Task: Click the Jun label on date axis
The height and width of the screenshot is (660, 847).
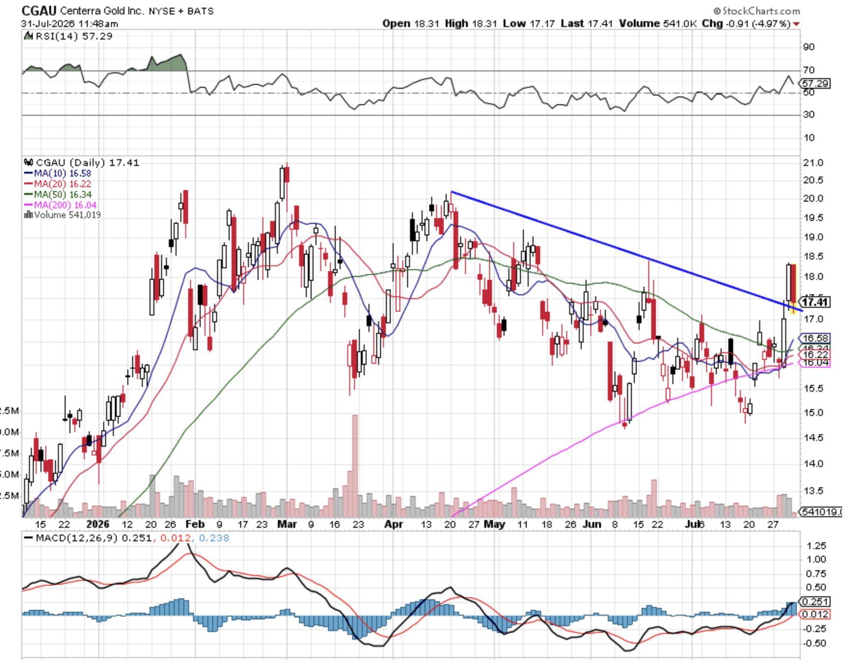Action: (x=592, y=524)
